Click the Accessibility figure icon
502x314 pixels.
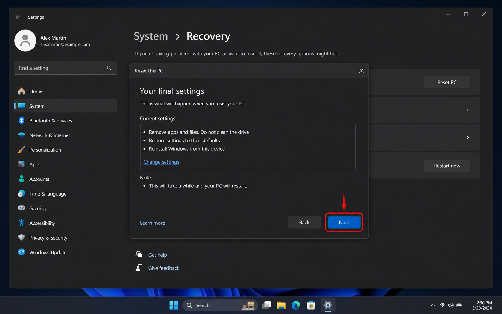point(22,223)
